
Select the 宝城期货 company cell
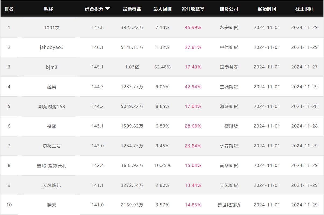[x=229, y=87]
